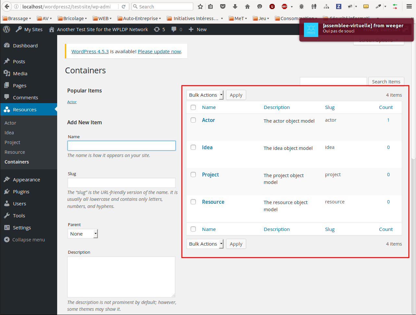Expand the Brassage bookmarks folder

point(17,18)
